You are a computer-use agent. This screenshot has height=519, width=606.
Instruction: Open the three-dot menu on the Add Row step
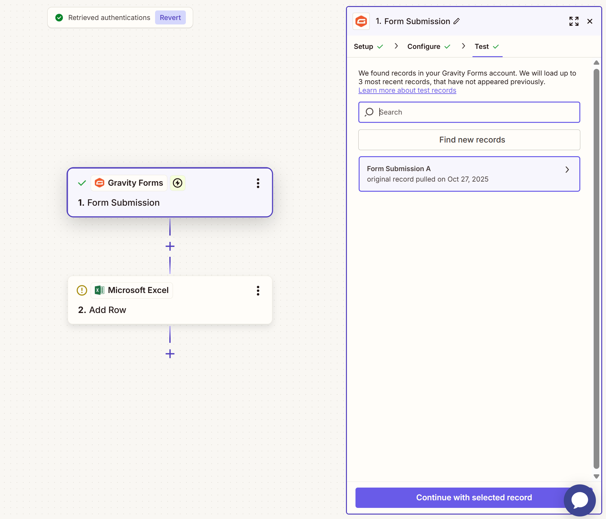[258, 291]
